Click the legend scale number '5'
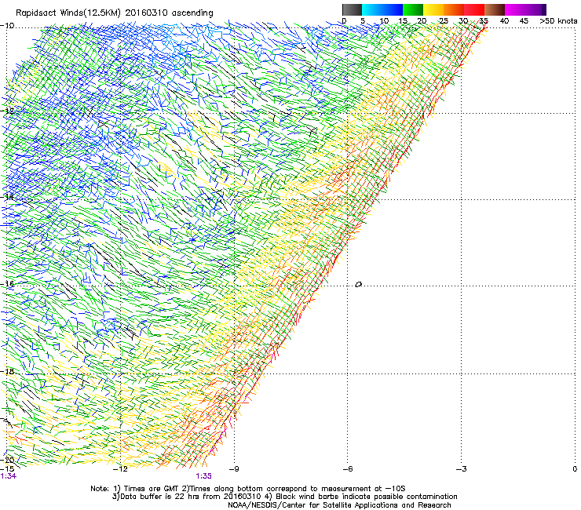Viewport: 581px width, 510px height. pyautogui.click(x=363, y=21)
